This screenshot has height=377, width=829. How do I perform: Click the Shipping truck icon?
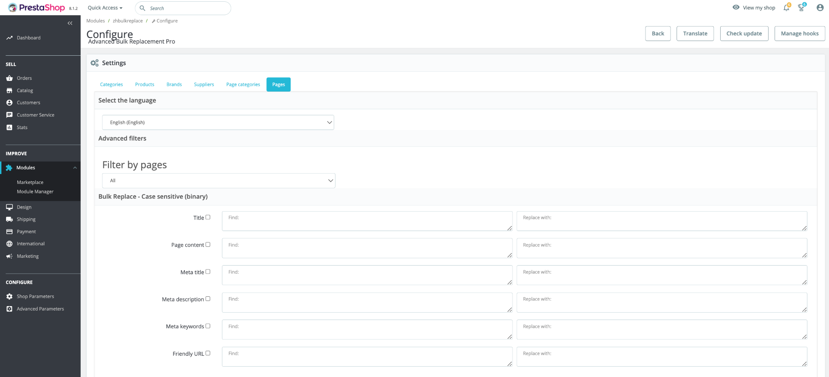coord(9,219)
